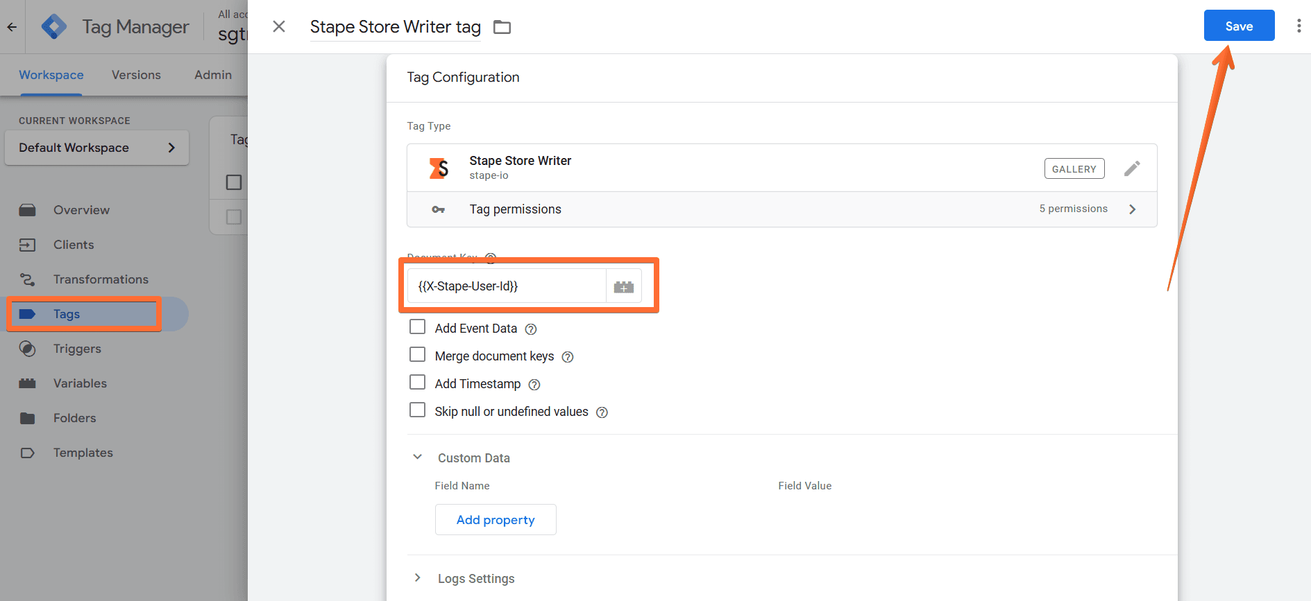Open Transformations in the sidebar
This screenshot has width=1311, height=601.
101,279
